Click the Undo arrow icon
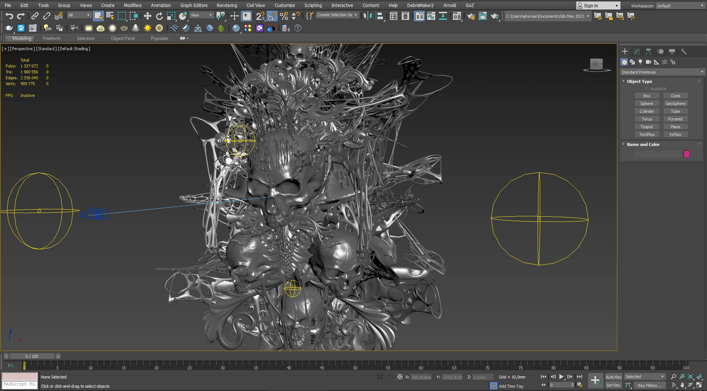Screen dimensions: 707x391 (9, 16)
